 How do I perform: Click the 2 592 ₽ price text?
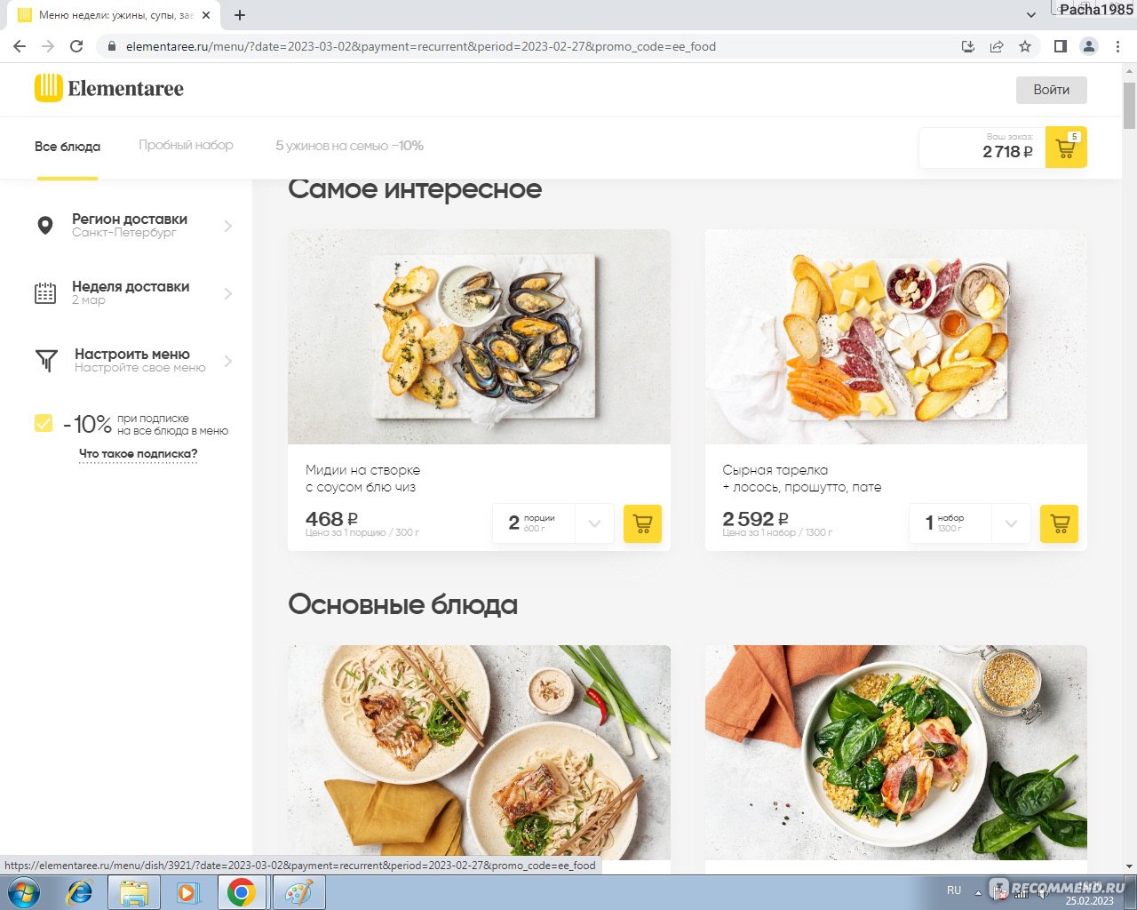coord(755,519)
